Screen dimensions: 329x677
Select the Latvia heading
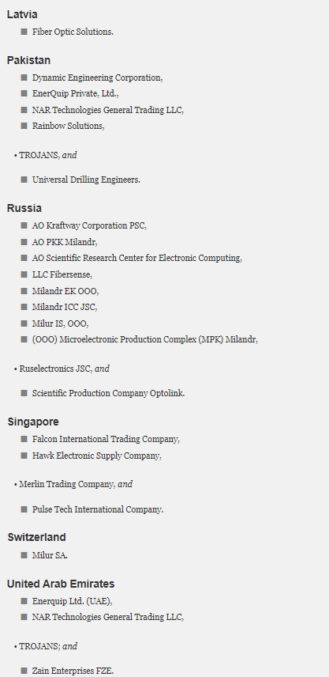point(22,14)
